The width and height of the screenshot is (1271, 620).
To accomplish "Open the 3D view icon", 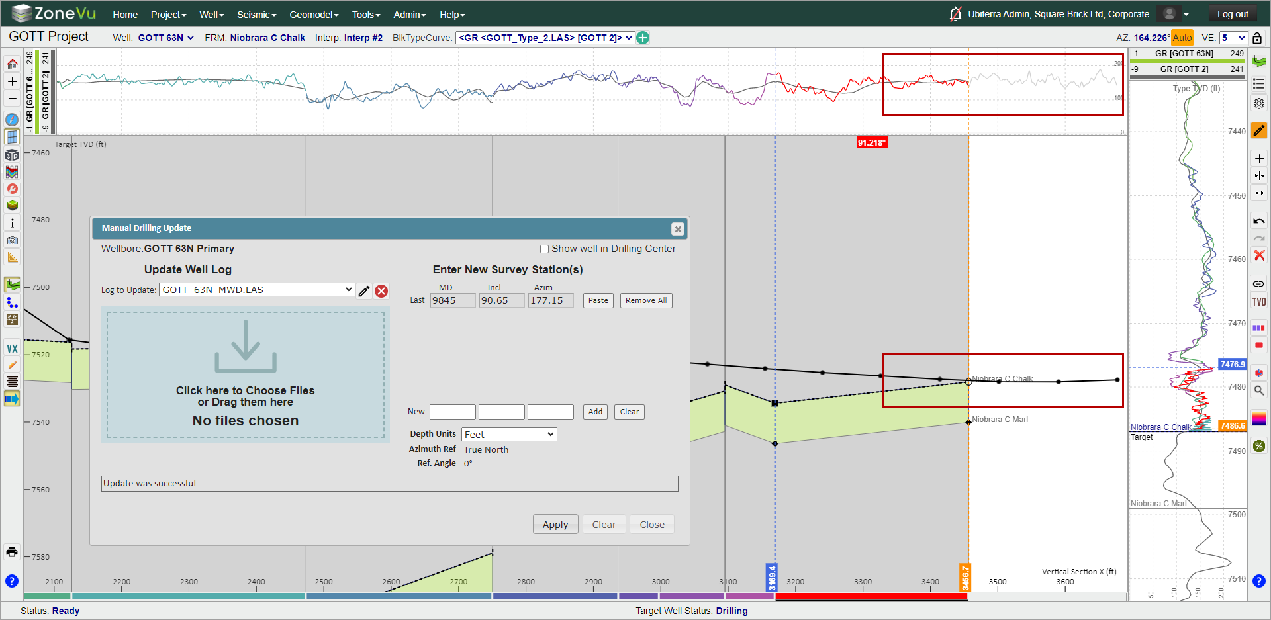I will point(12,155).
